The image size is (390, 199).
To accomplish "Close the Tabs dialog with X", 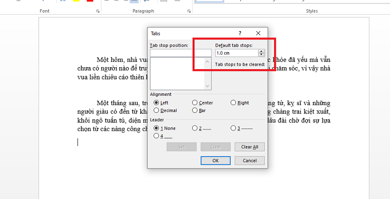I will tap(258, 33).
